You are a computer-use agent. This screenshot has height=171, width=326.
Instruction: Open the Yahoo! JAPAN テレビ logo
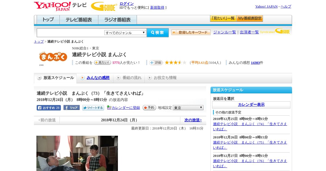(60, 6)
